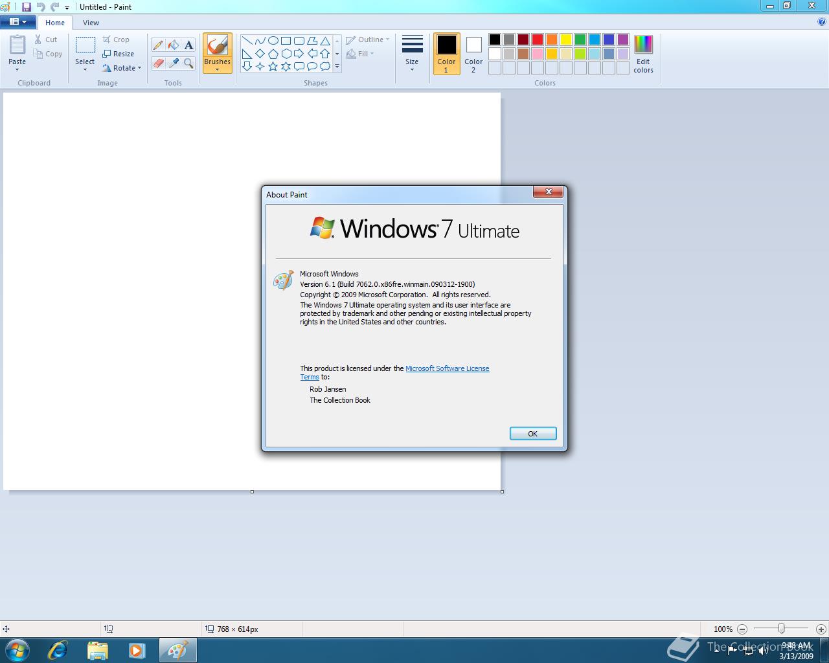
Task: Choose the Diamond shape
Action: [x=260, y=53]
